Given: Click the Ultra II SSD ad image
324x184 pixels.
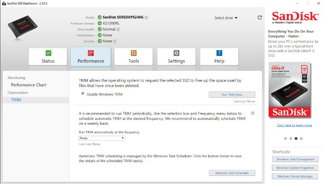Looking at the screenshot, I should coord(290,90).
